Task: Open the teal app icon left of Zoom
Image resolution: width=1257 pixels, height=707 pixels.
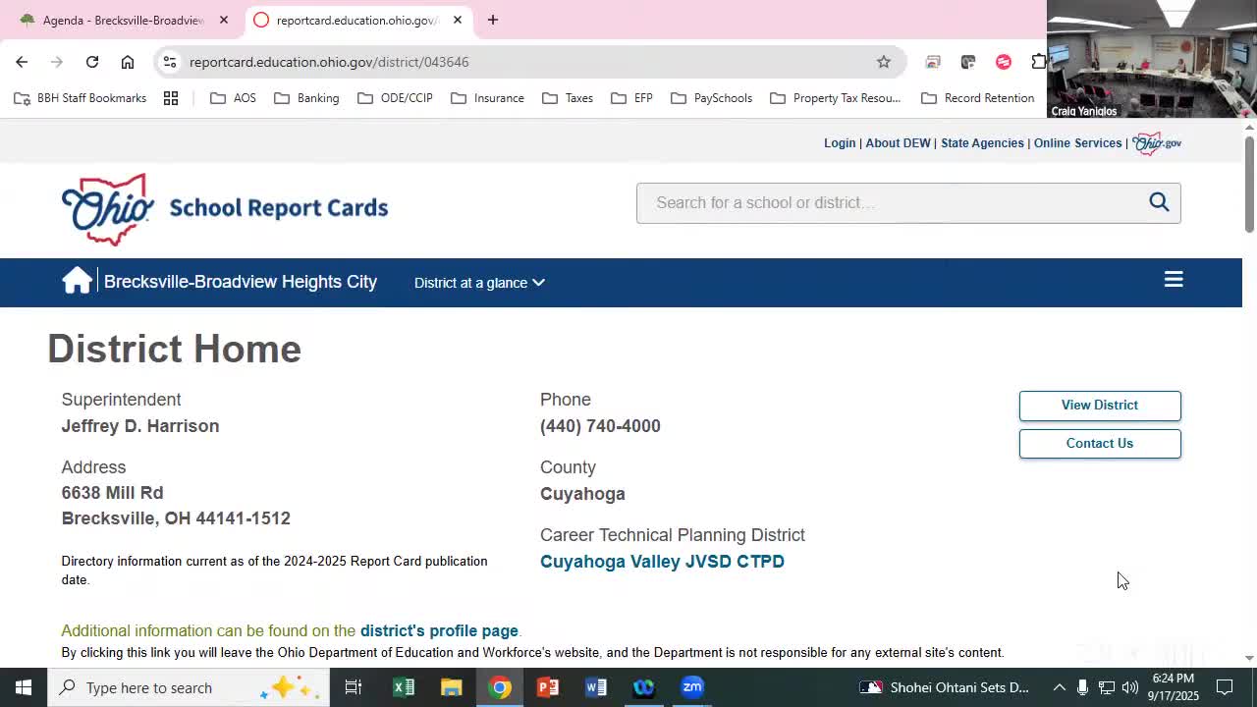Action: point(644,687)
